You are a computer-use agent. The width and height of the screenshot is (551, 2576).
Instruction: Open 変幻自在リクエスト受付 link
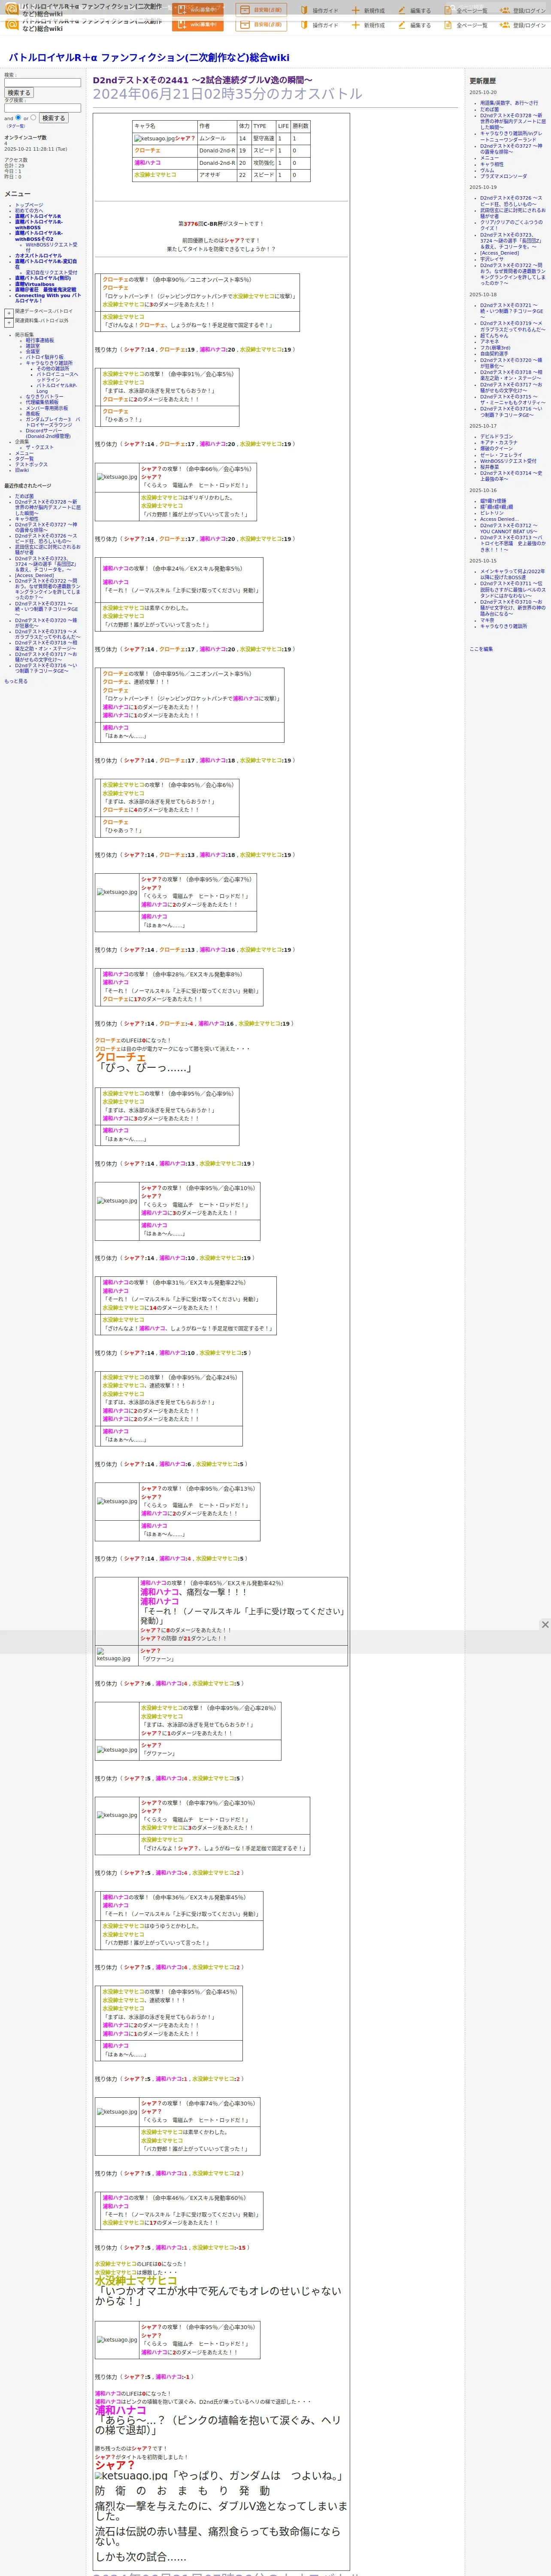tap(51, 273)
